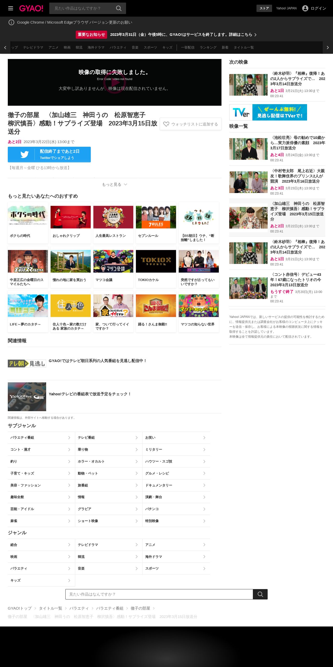Select the 映画 nav tab
The image size is (333, 667).
coord(67,48)
